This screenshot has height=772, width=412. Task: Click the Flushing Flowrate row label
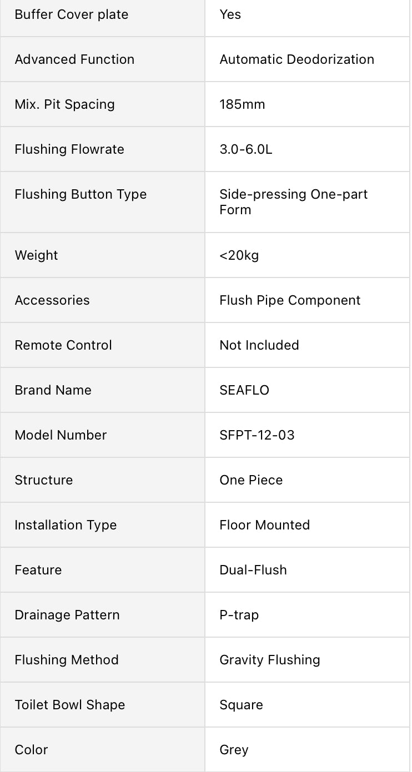tap(69, 149)
